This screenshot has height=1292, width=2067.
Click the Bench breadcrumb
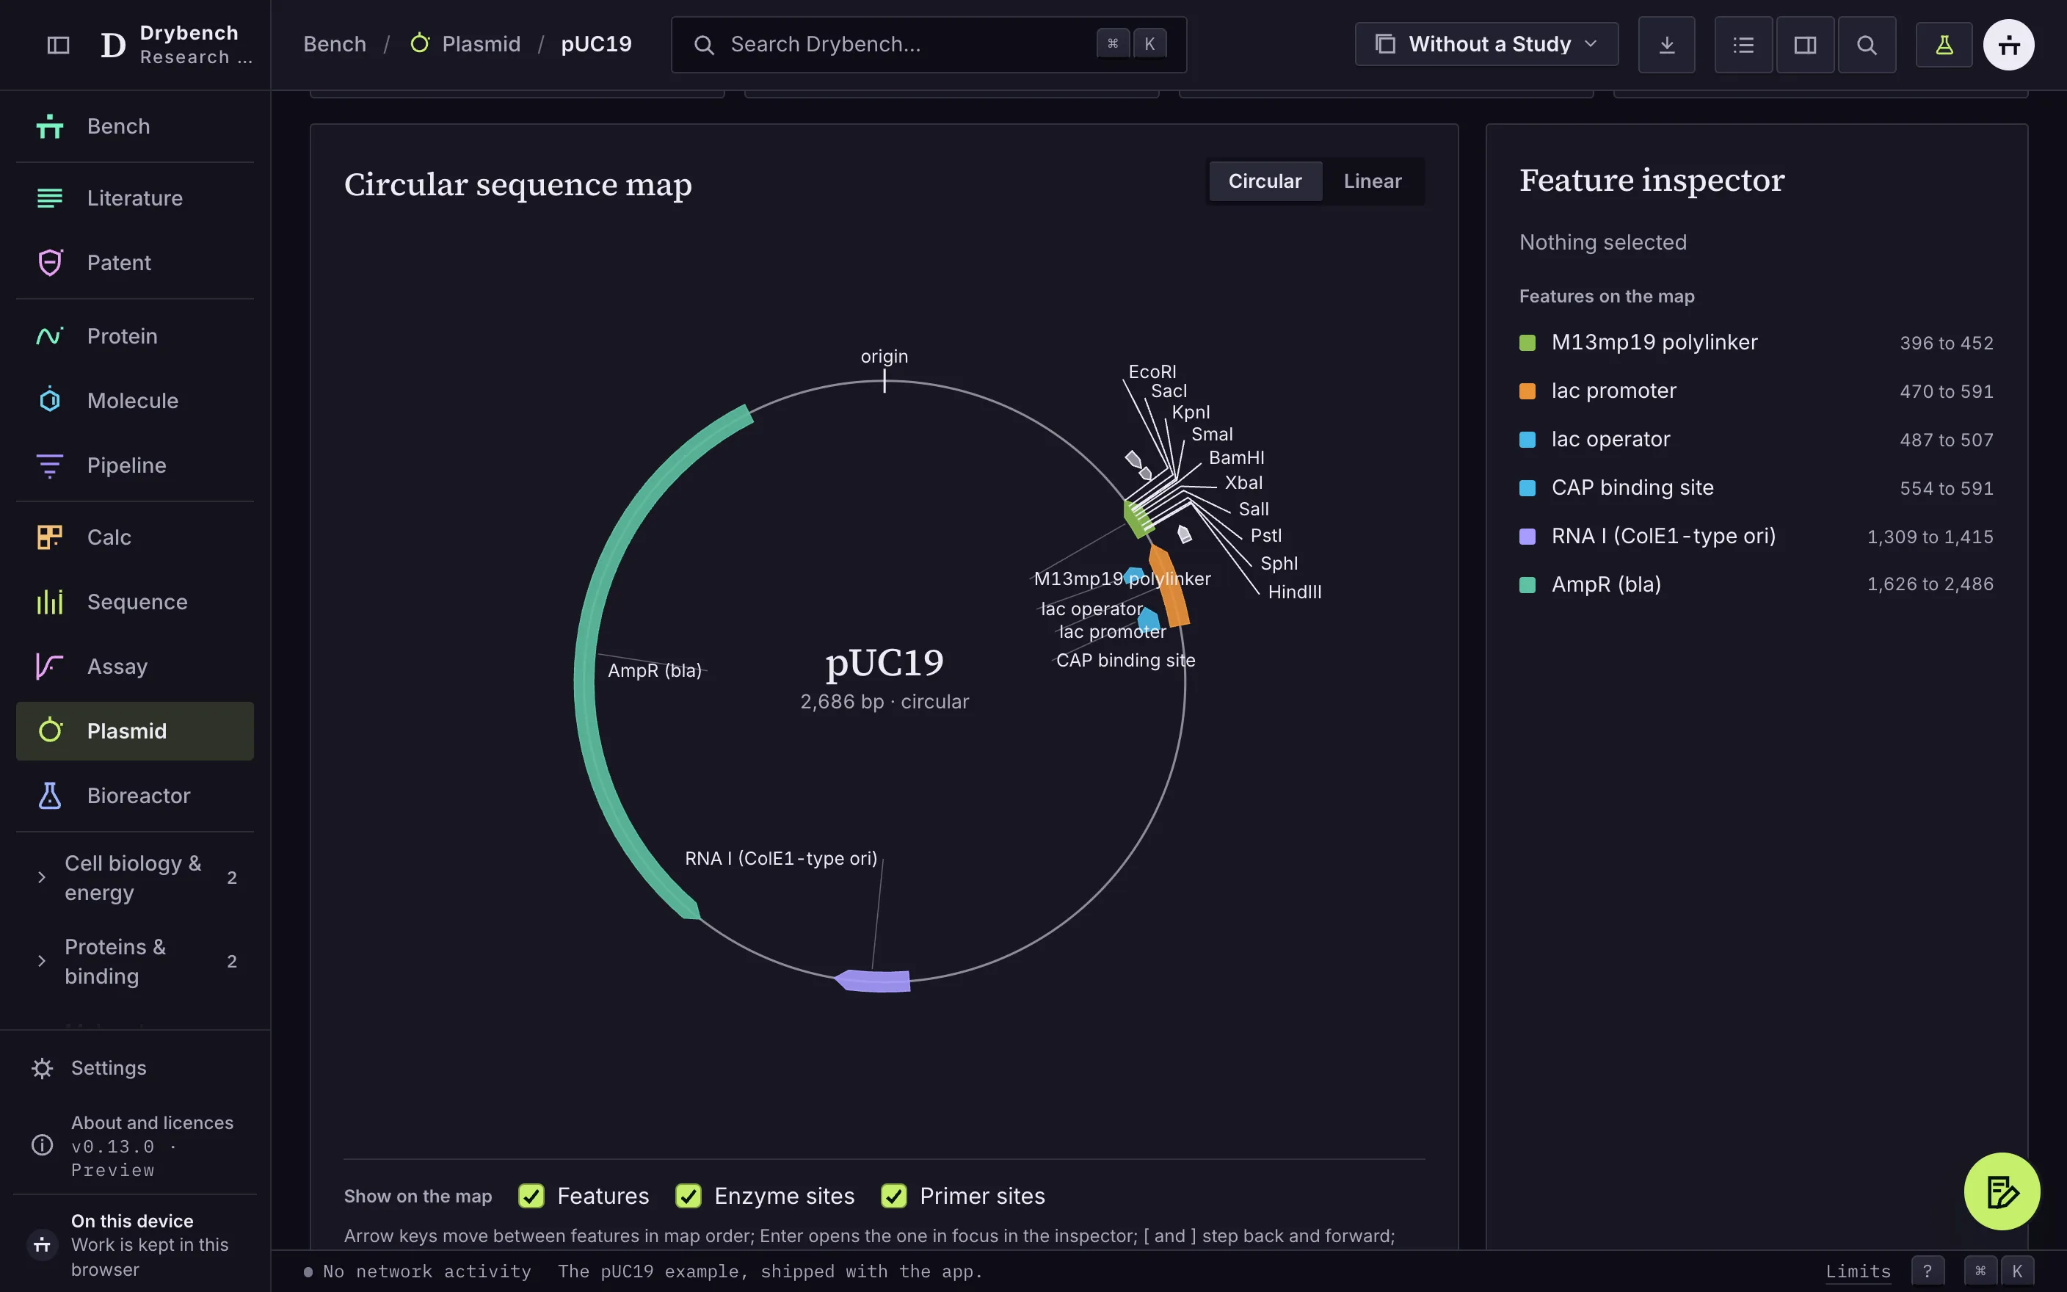(335, 45)
